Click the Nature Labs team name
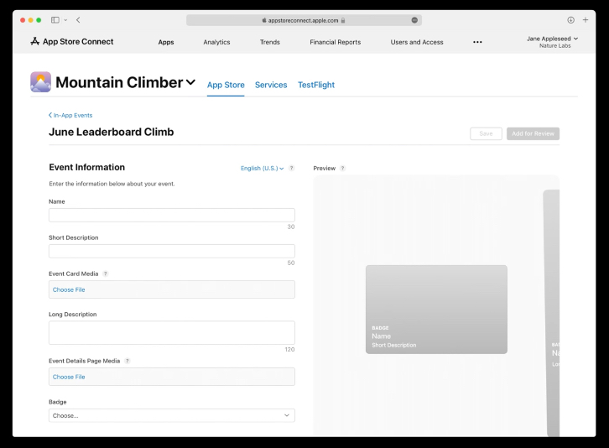Screen dimensions: 609x448 555,46
